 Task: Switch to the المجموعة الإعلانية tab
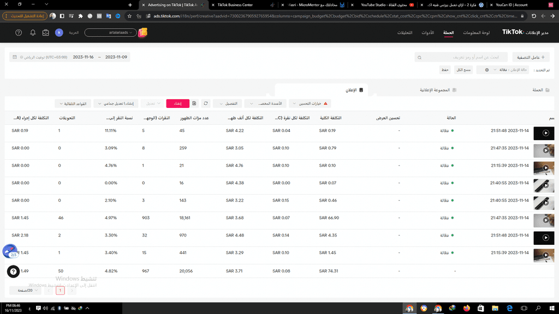pyautogui.click(x=438, y=90)
